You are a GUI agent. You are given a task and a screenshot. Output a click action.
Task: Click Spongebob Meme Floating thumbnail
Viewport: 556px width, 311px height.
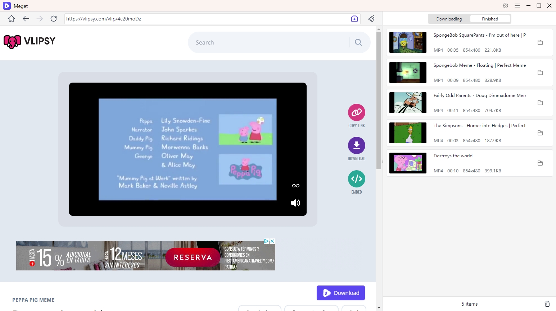[x=408, y=73]
